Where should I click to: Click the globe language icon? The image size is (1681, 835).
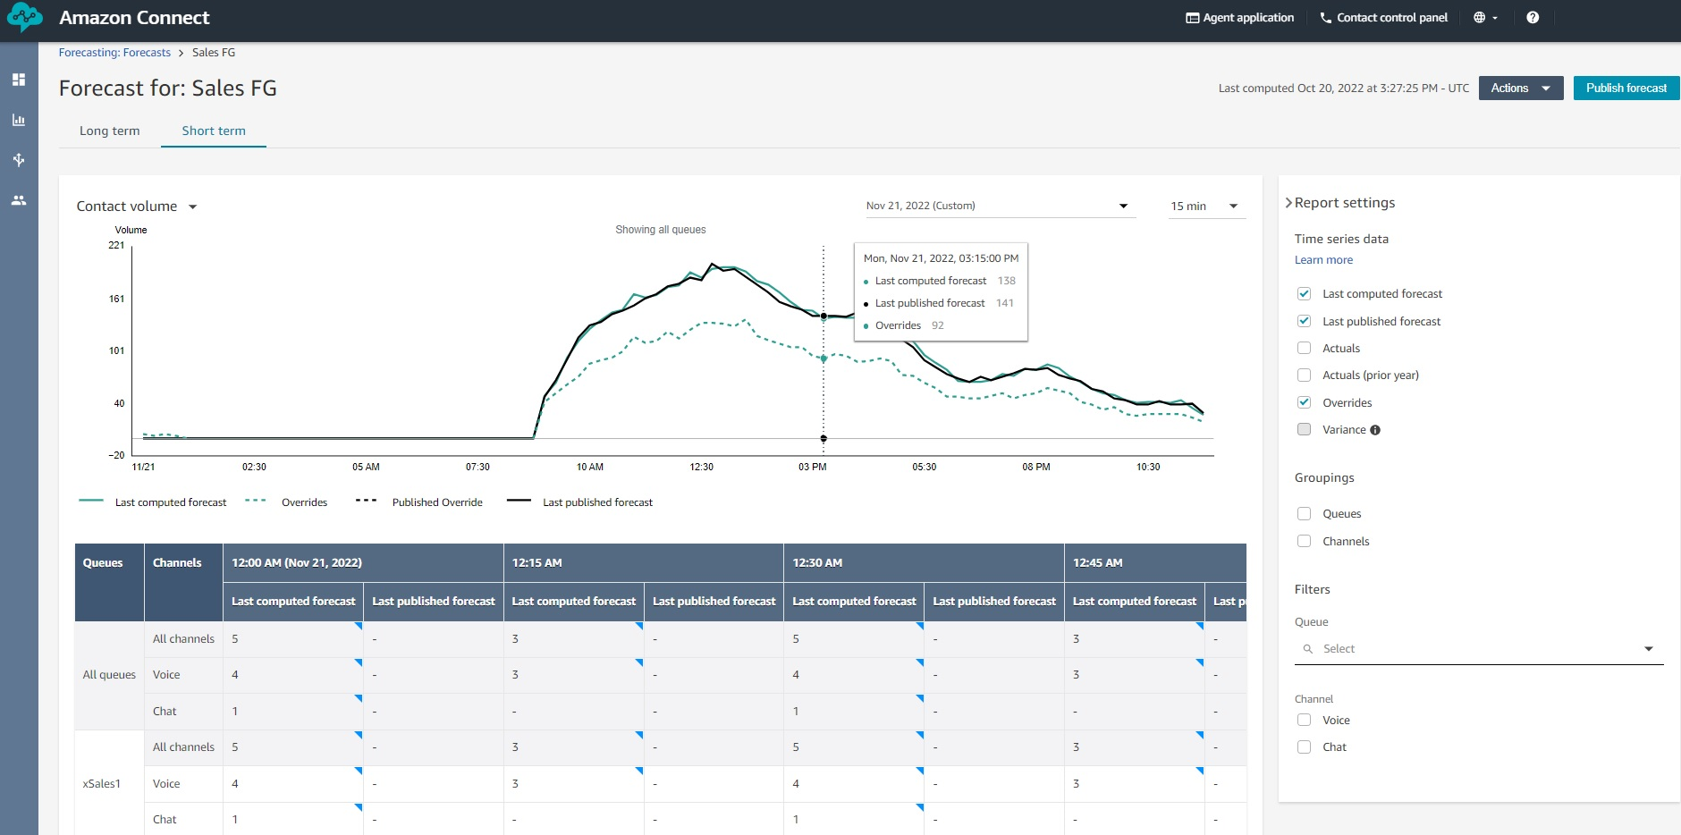coord(1479,17)
